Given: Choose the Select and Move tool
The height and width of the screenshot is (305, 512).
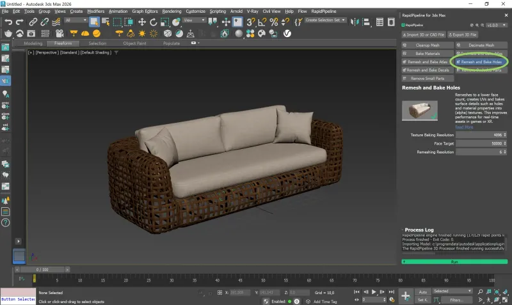Looking at the screenshot, I should tap(143, 21).
